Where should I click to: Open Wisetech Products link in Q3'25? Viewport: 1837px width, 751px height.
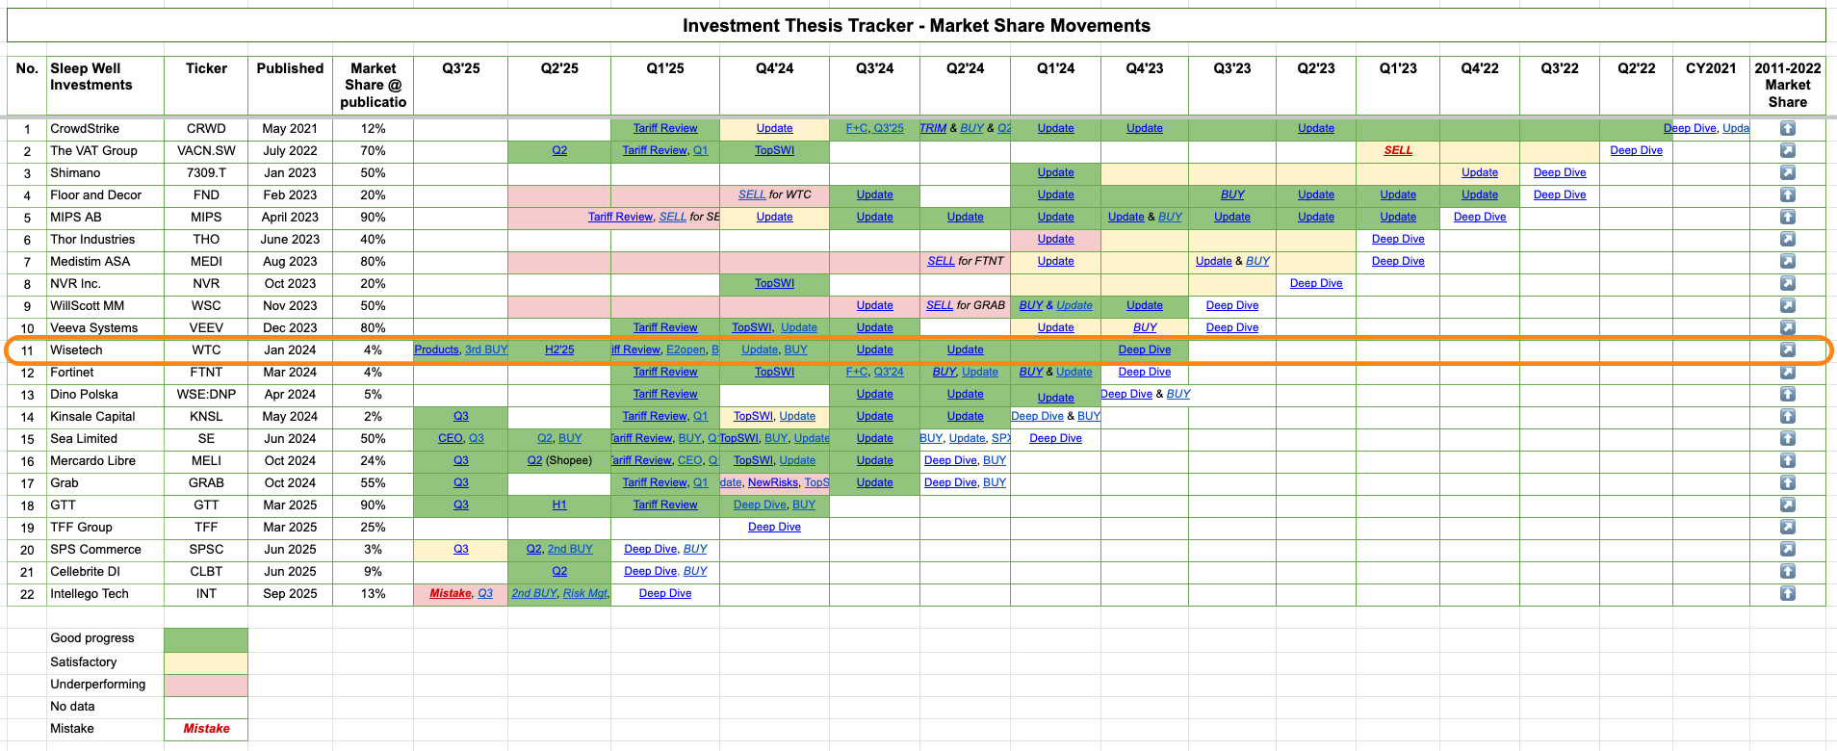click(436, 350)
